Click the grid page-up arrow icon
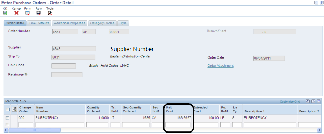Viewport: 324px width, 134px height. click(308, 101)
